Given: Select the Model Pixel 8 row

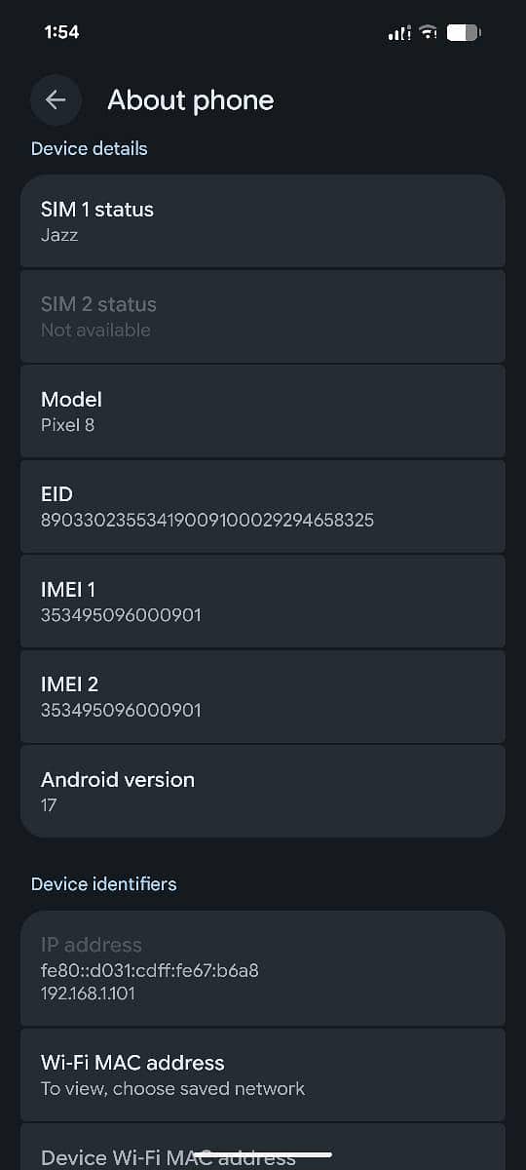Looking at the screenshot, I should click(263, 411).
